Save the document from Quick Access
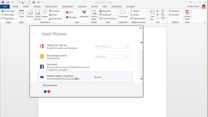208x117 pixels. [8, 2]
